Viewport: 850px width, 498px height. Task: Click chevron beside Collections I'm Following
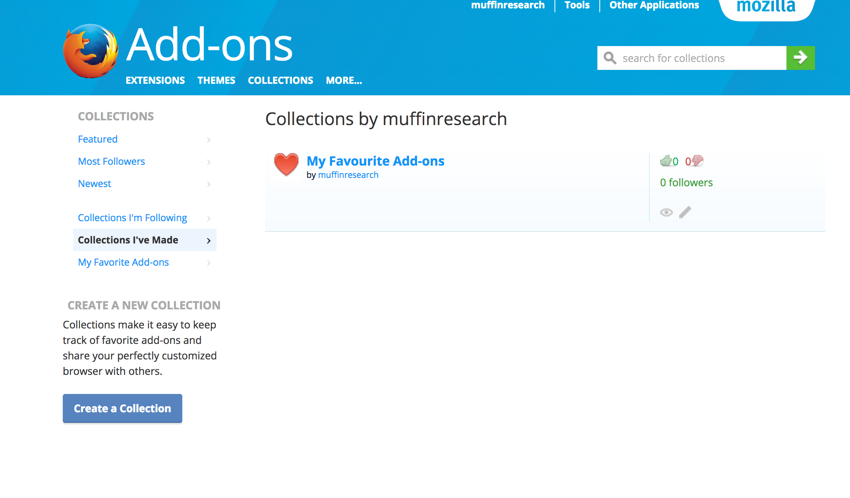point(209,218)
